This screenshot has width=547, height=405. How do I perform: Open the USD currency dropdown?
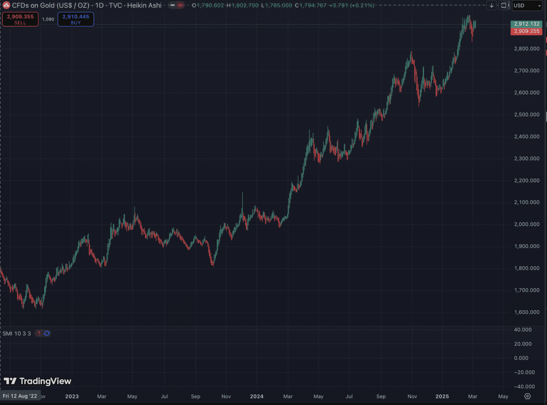tap(527, 5)
